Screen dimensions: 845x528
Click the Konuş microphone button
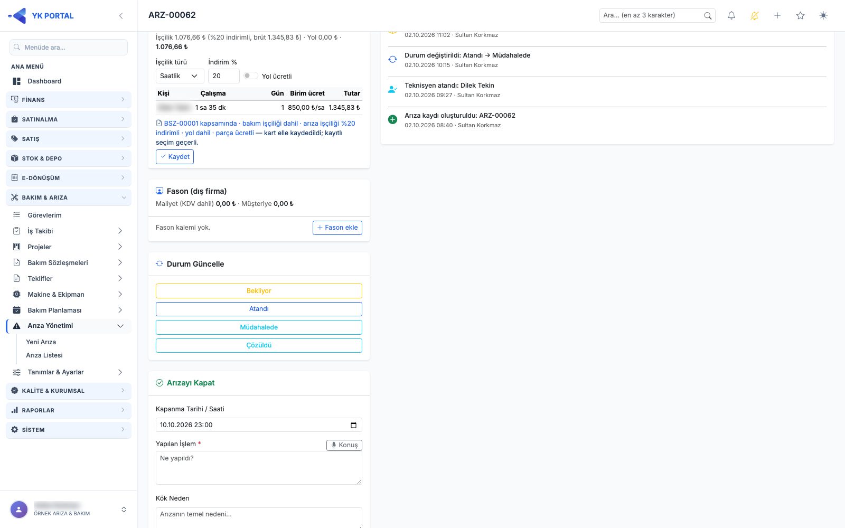[x=344, y=445]
